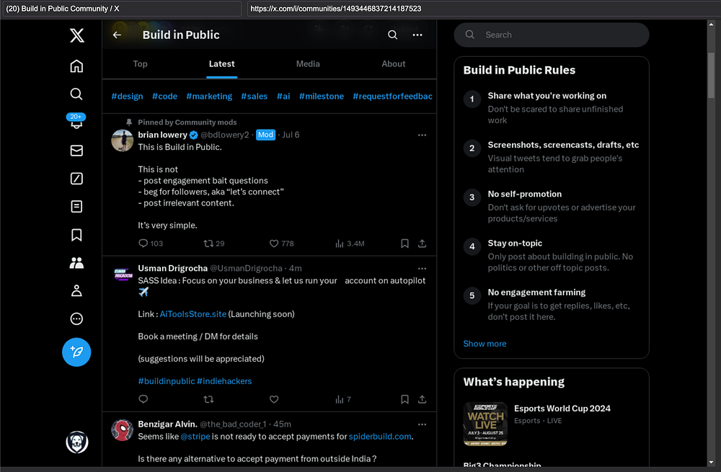Click the Search input field

pyautogui.click(x=552, y=35)
